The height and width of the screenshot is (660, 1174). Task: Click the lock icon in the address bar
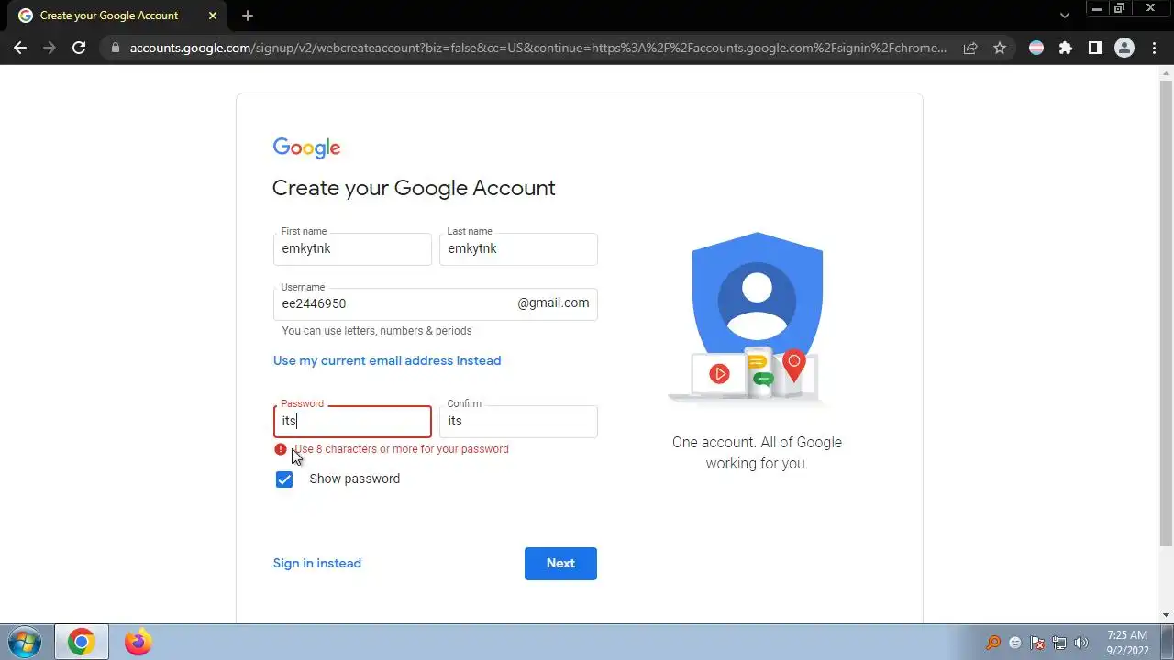(114, 48)
